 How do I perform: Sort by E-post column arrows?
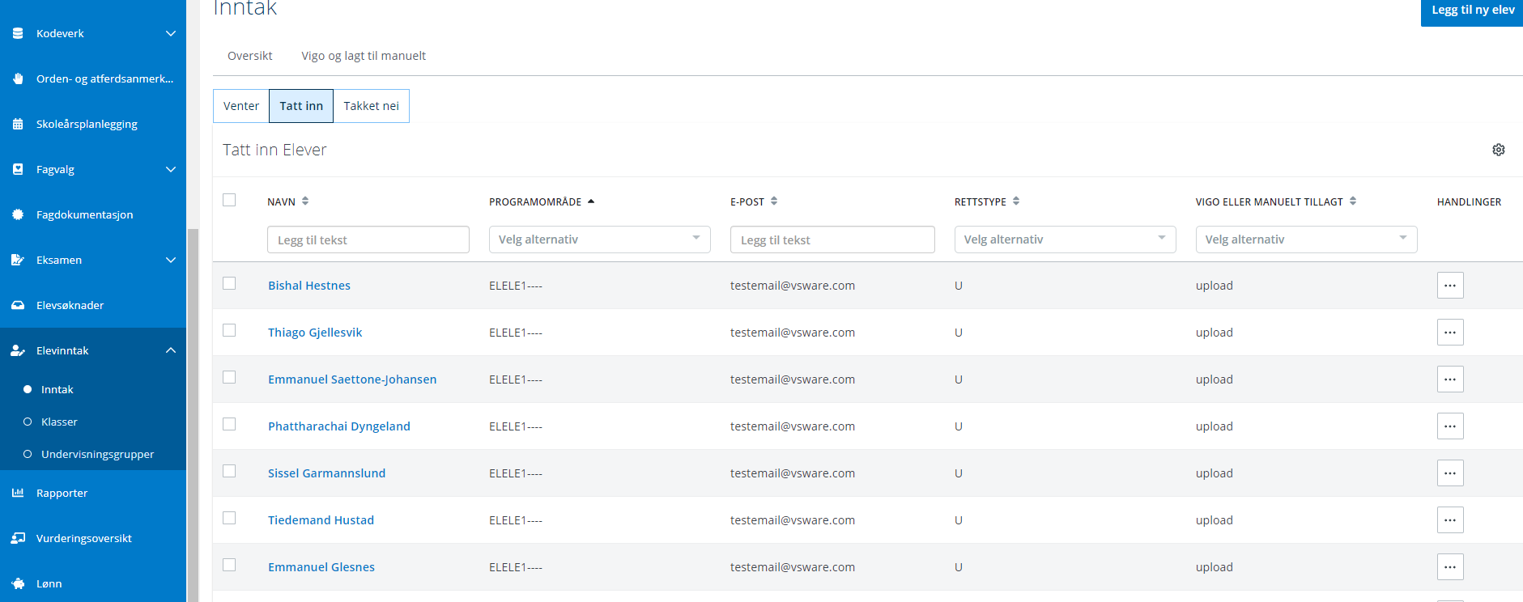774,201
